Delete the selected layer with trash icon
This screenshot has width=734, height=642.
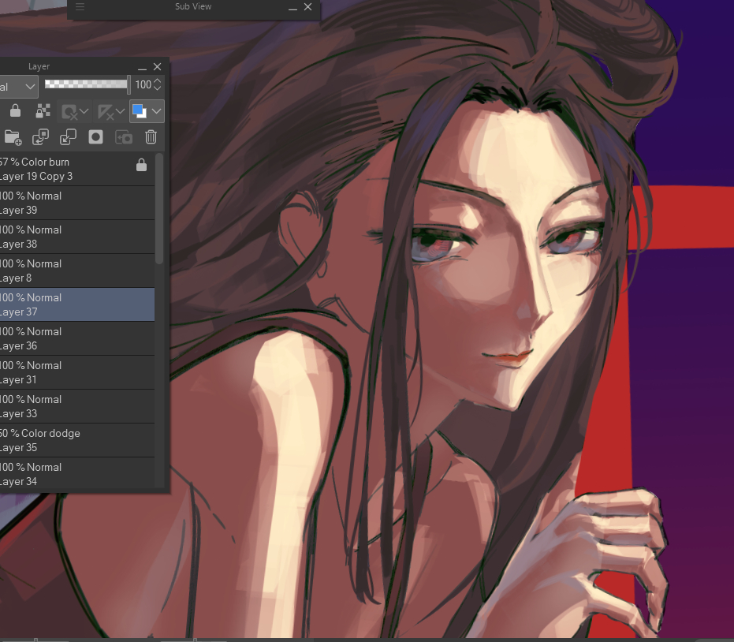point(151,137)
